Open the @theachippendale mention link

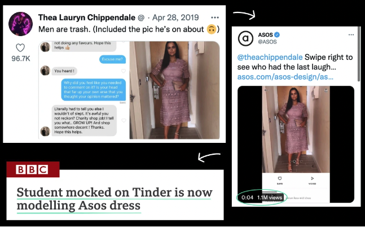click(x=270, y=57)
